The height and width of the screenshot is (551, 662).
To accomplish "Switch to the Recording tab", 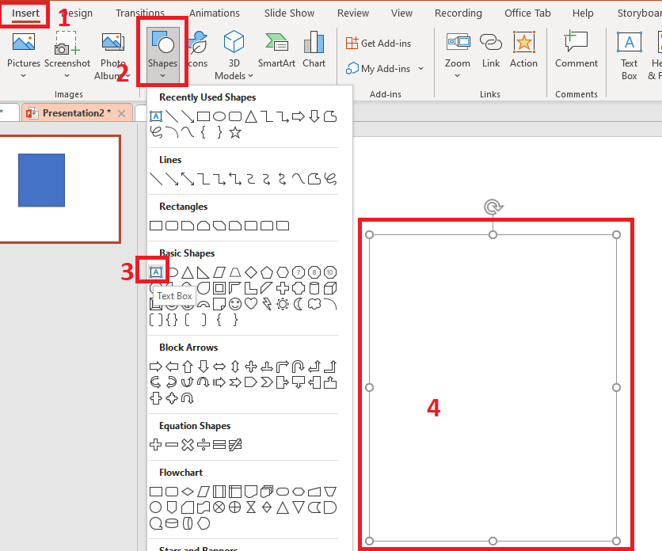I will click(x=458, y=13).
